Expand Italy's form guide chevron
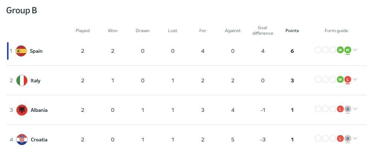This screenshot has height=151, width=370. [355, 79]
